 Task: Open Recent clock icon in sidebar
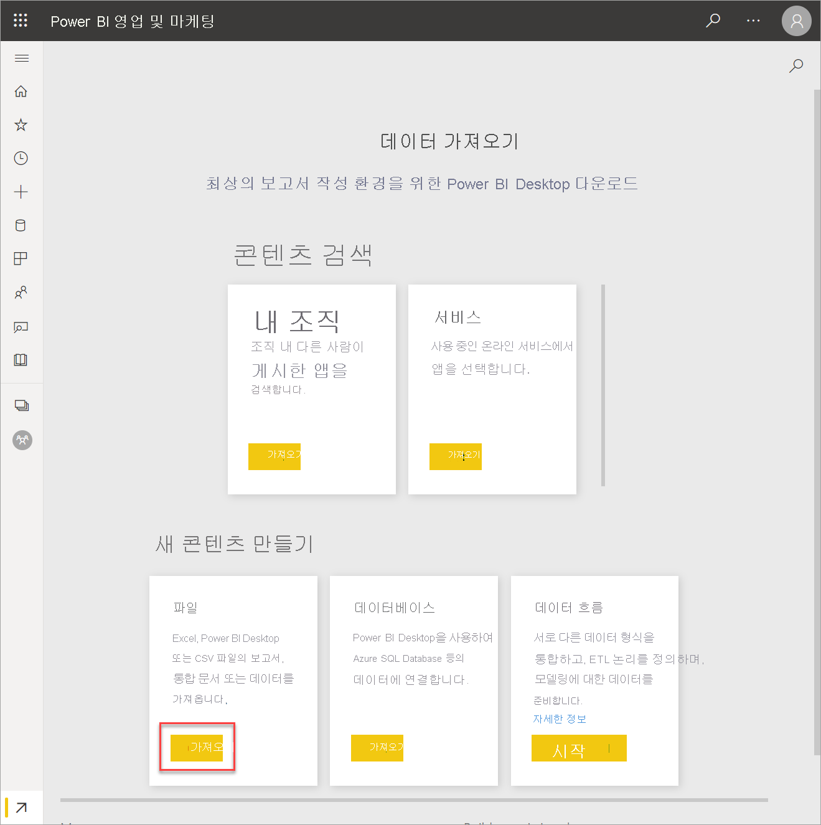(x=21, y=158)
